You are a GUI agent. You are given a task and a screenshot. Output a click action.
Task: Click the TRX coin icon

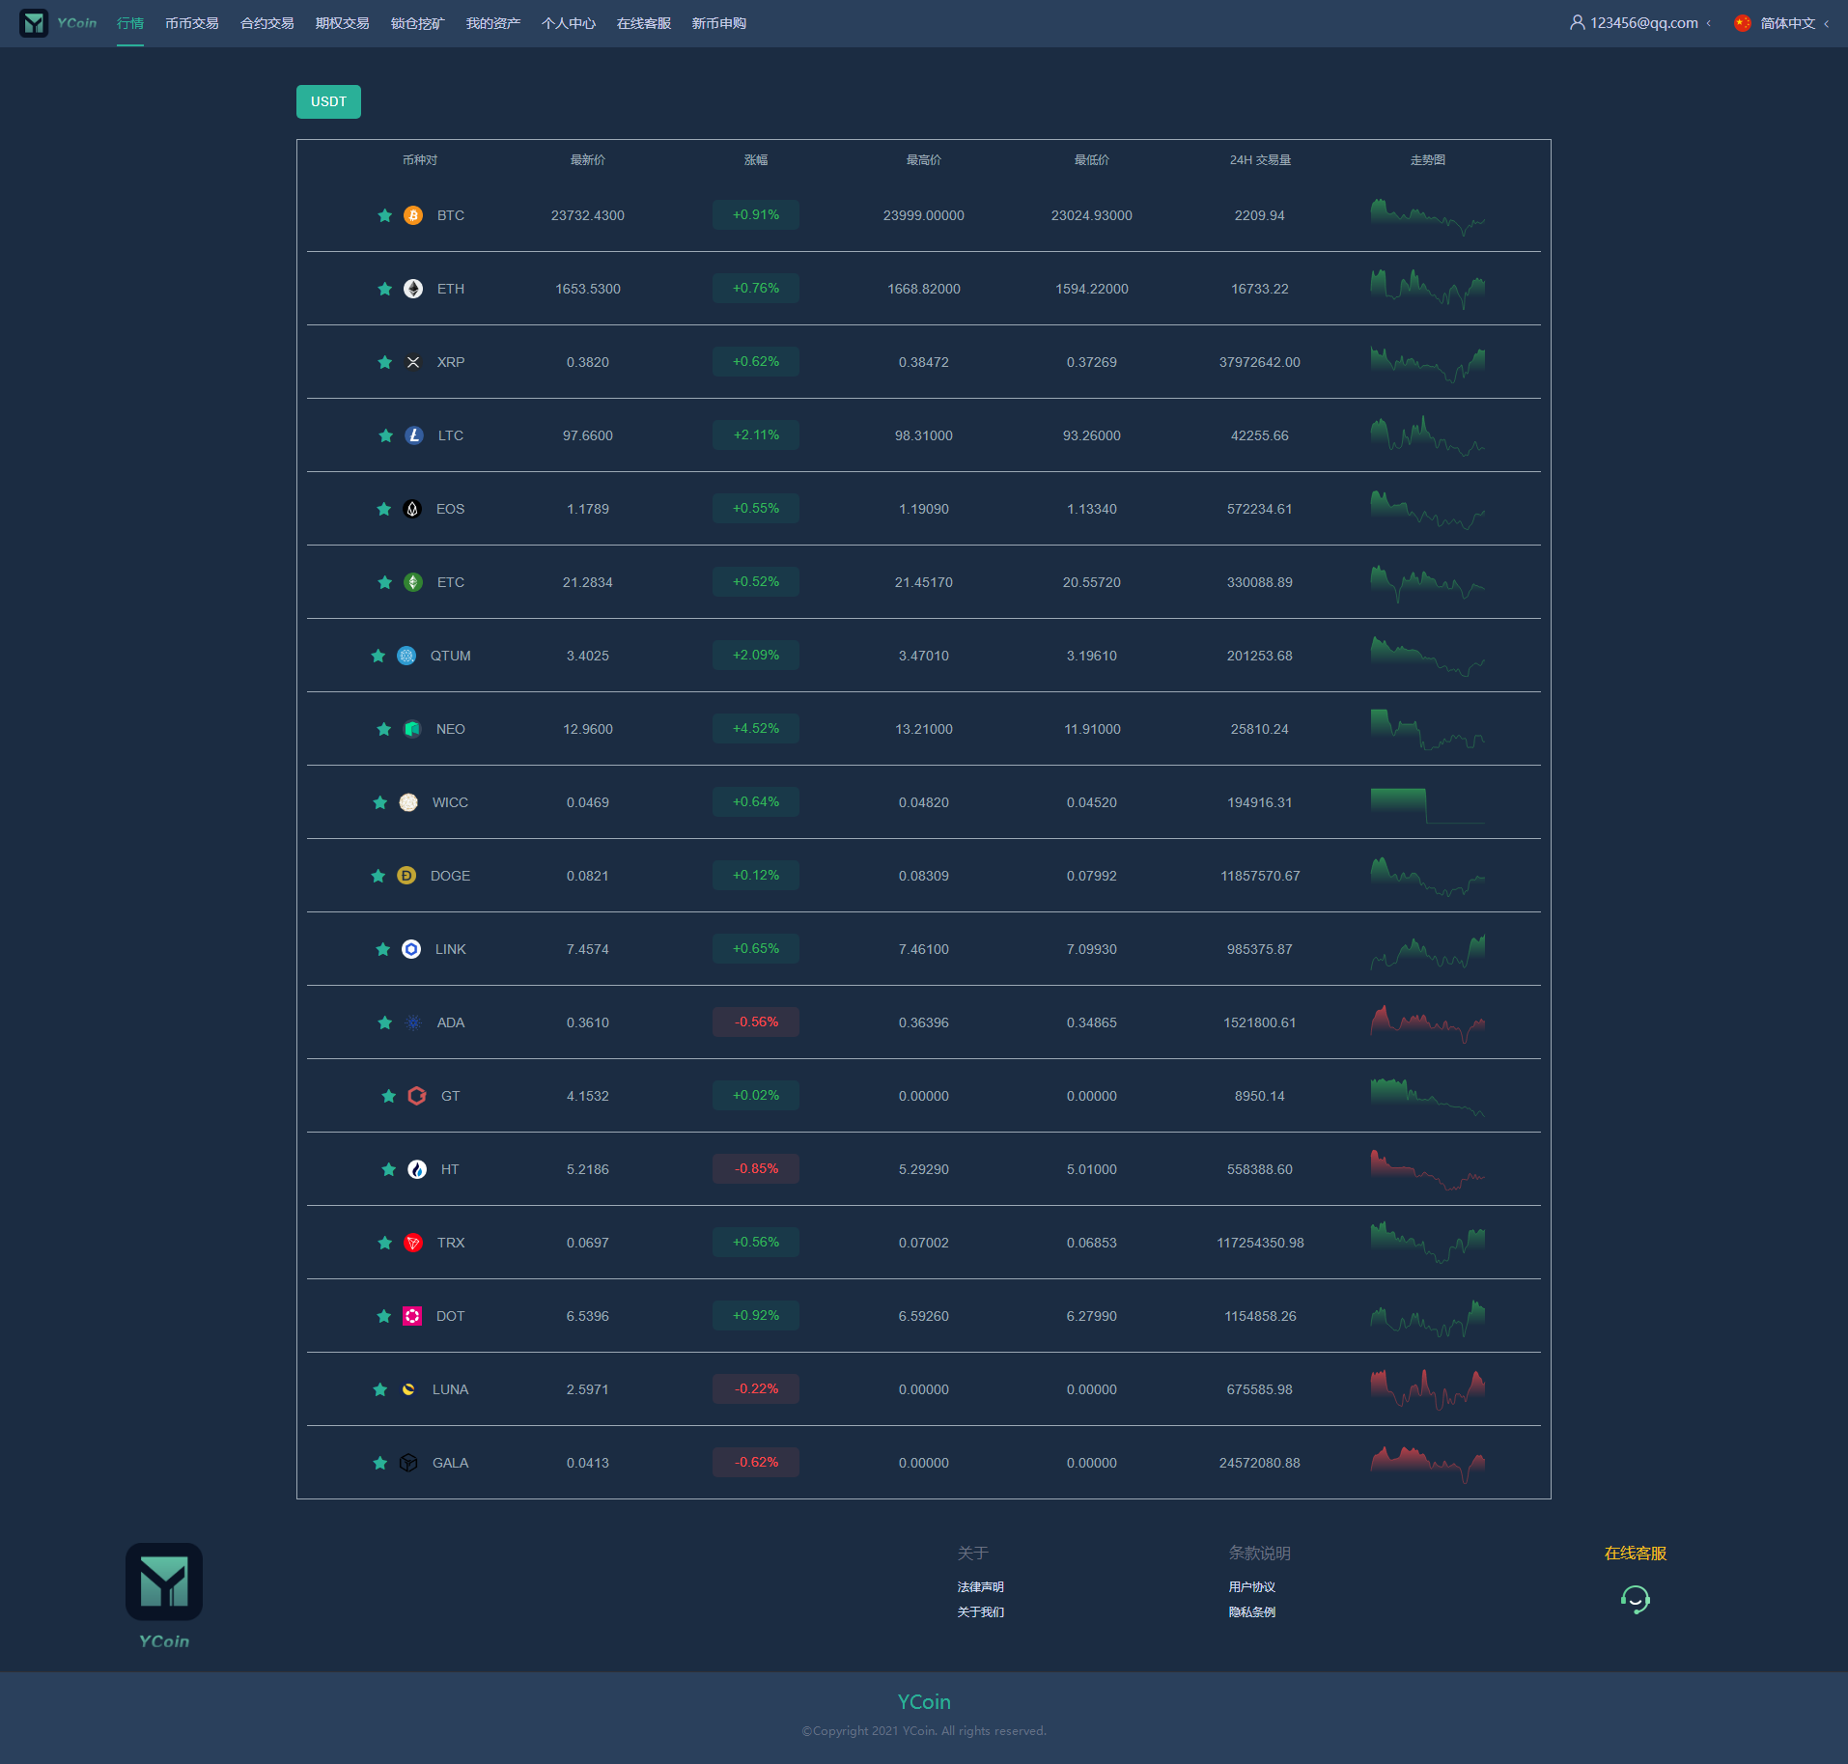tap(413, 1243)
